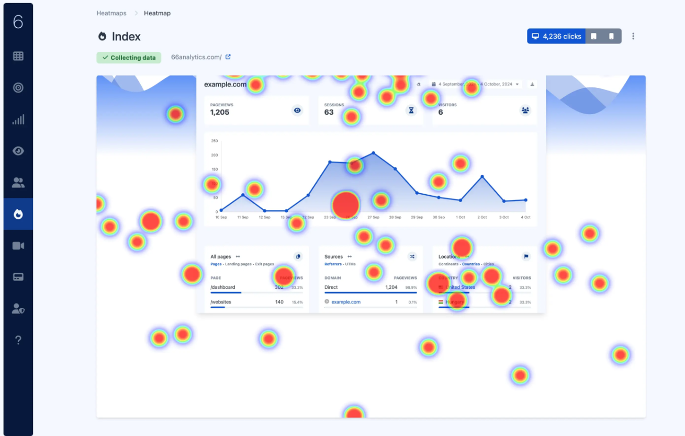Open the signal bars analytics sidebar icon
The width and height of the screenshot is (685, 436).
tap(18, 120)
